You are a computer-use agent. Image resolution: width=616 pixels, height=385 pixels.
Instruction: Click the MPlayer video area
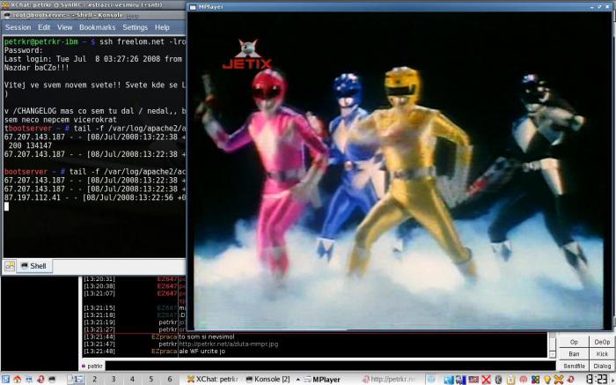pos(400,170)
